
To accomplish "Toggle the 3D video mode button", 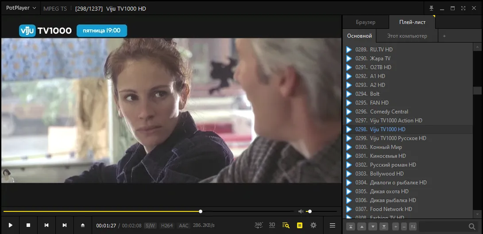I will click(272, 225).
